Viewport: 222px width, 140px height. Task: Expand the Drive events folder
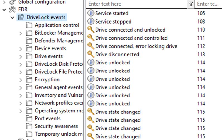[21, 56]
